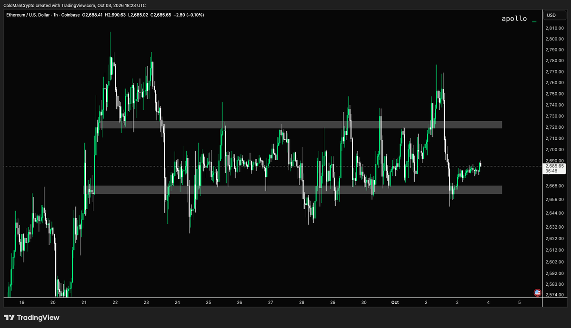Click the 1h interval label in the chart legend
The image size is (571, 328).
point(56,15)
